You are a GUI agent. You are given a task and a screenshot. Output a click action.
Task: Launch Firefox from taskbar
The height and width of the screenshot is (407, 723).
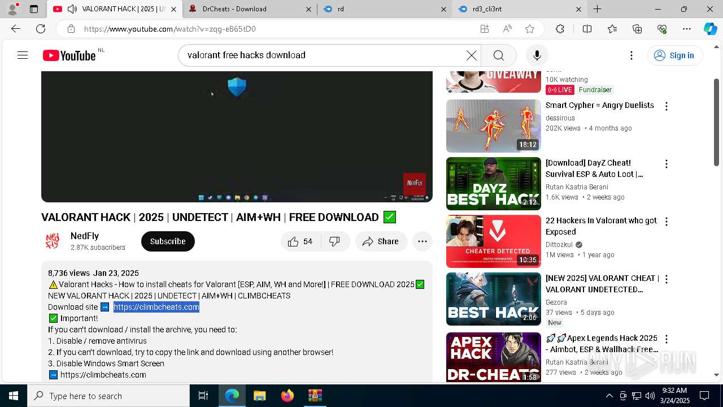coord(288,396)
